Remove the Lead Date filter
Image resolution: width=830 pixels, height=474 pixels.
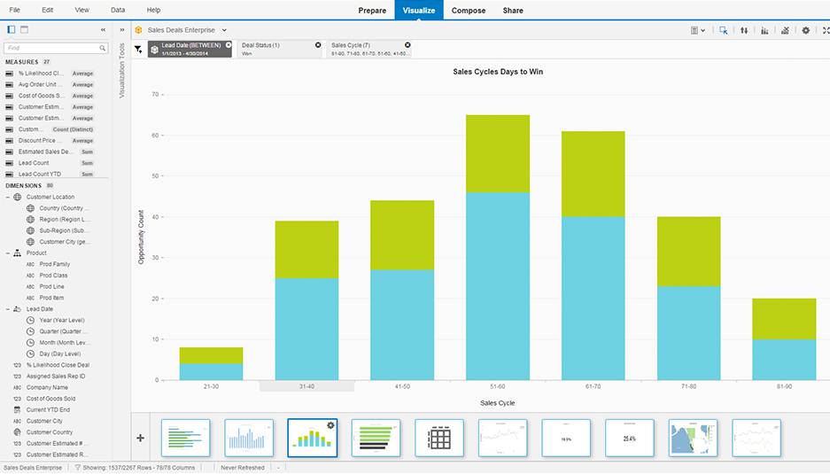[229, 44]
